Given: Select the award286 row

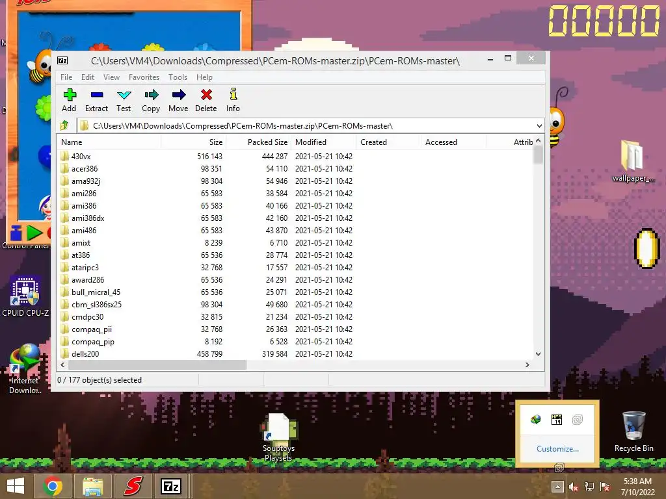Looking at the screenshot, I should [x=295, y=279].
